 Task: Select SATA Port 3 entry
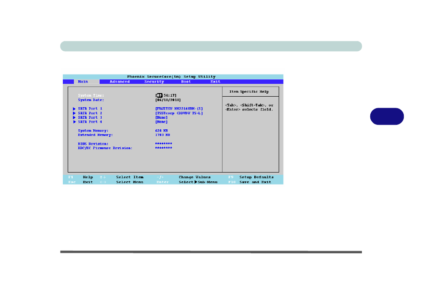[90, 118]
